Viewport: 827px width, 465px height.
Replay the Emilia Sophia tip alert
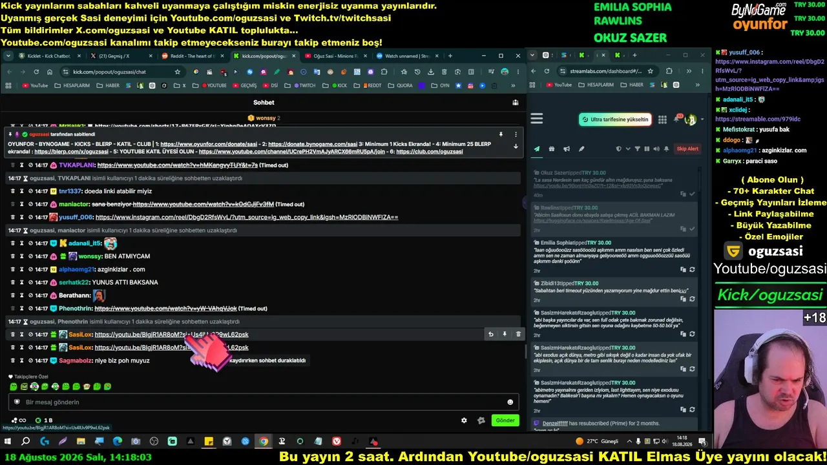pos(692,269)
